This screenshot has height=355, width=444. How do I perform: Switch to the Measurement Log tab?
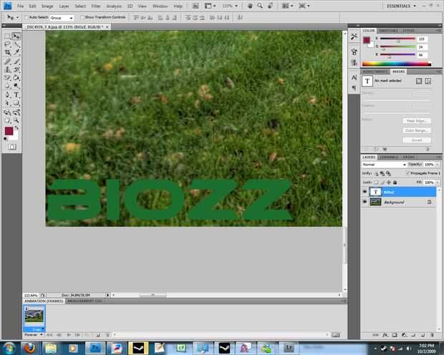(x=85, y=301)
